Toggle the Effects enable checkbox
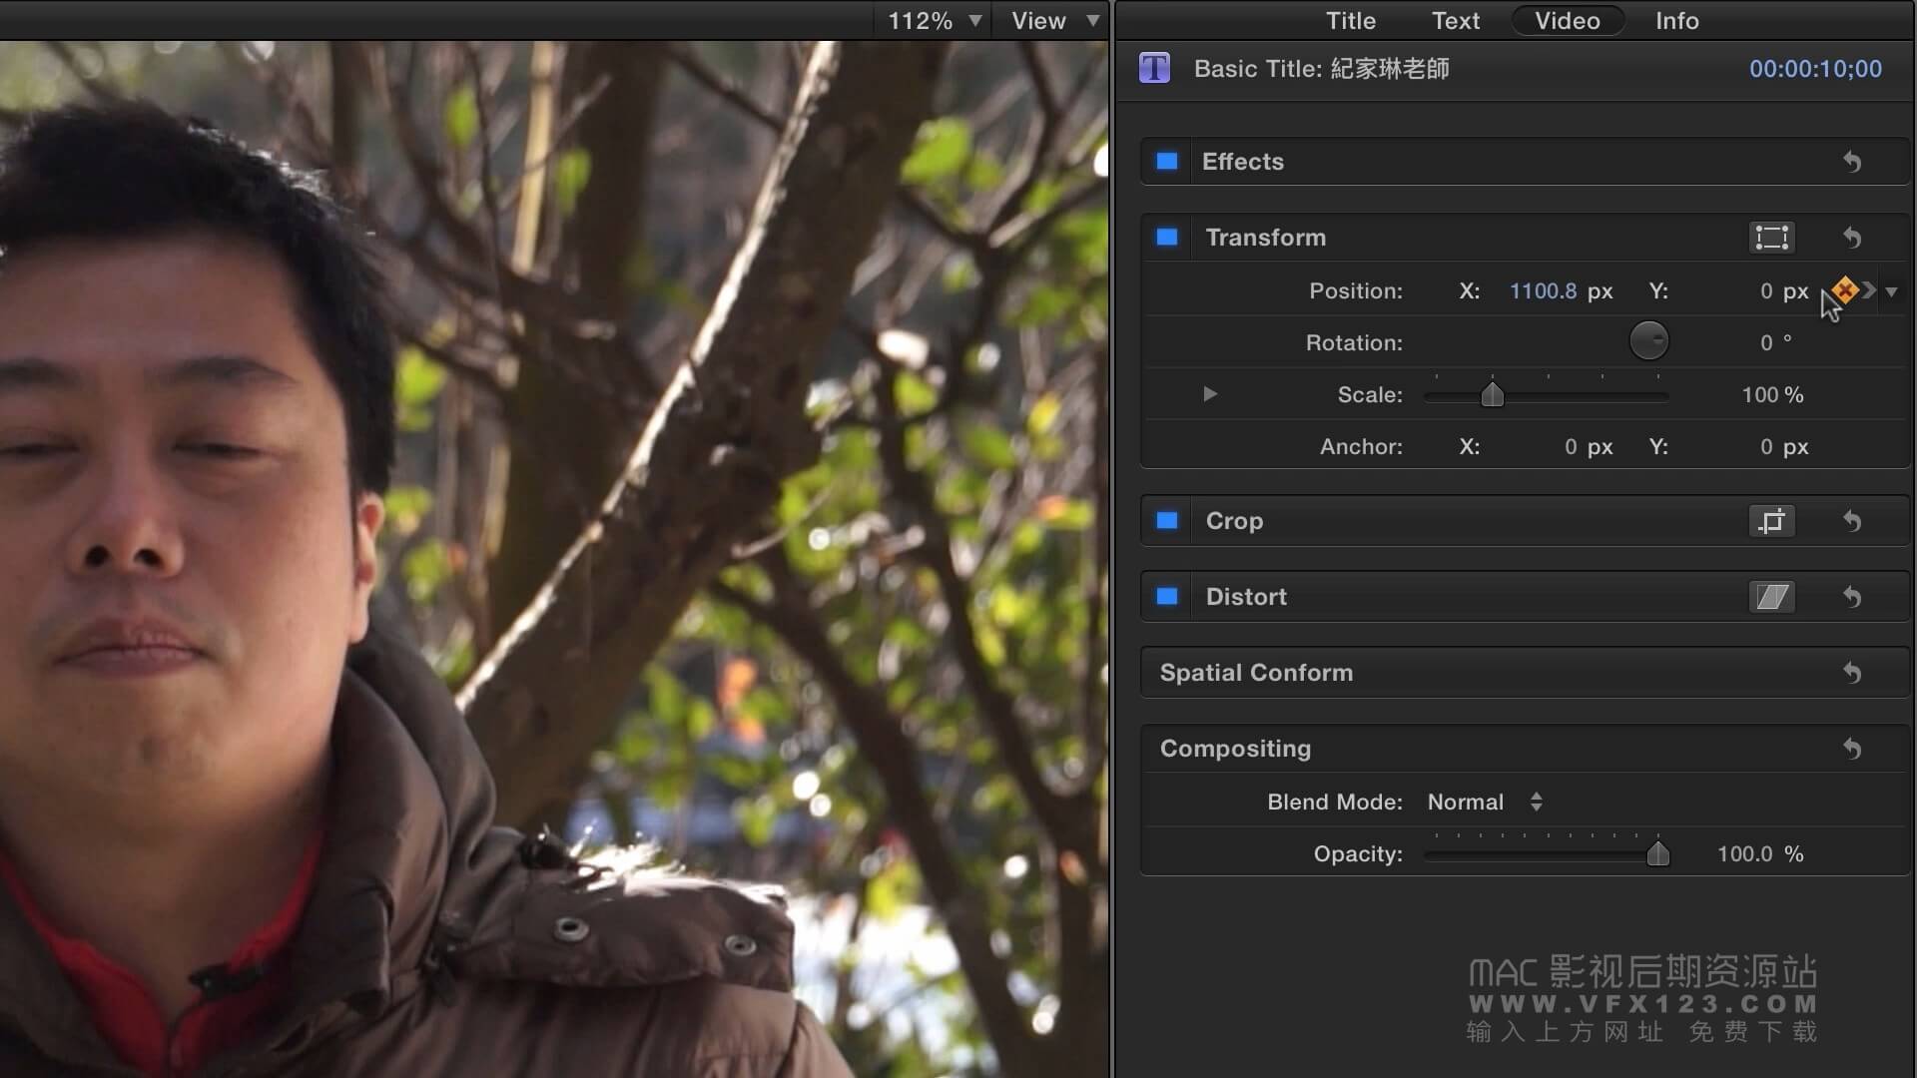This screenshot has height=1078, width=1917. (1167, 162)
